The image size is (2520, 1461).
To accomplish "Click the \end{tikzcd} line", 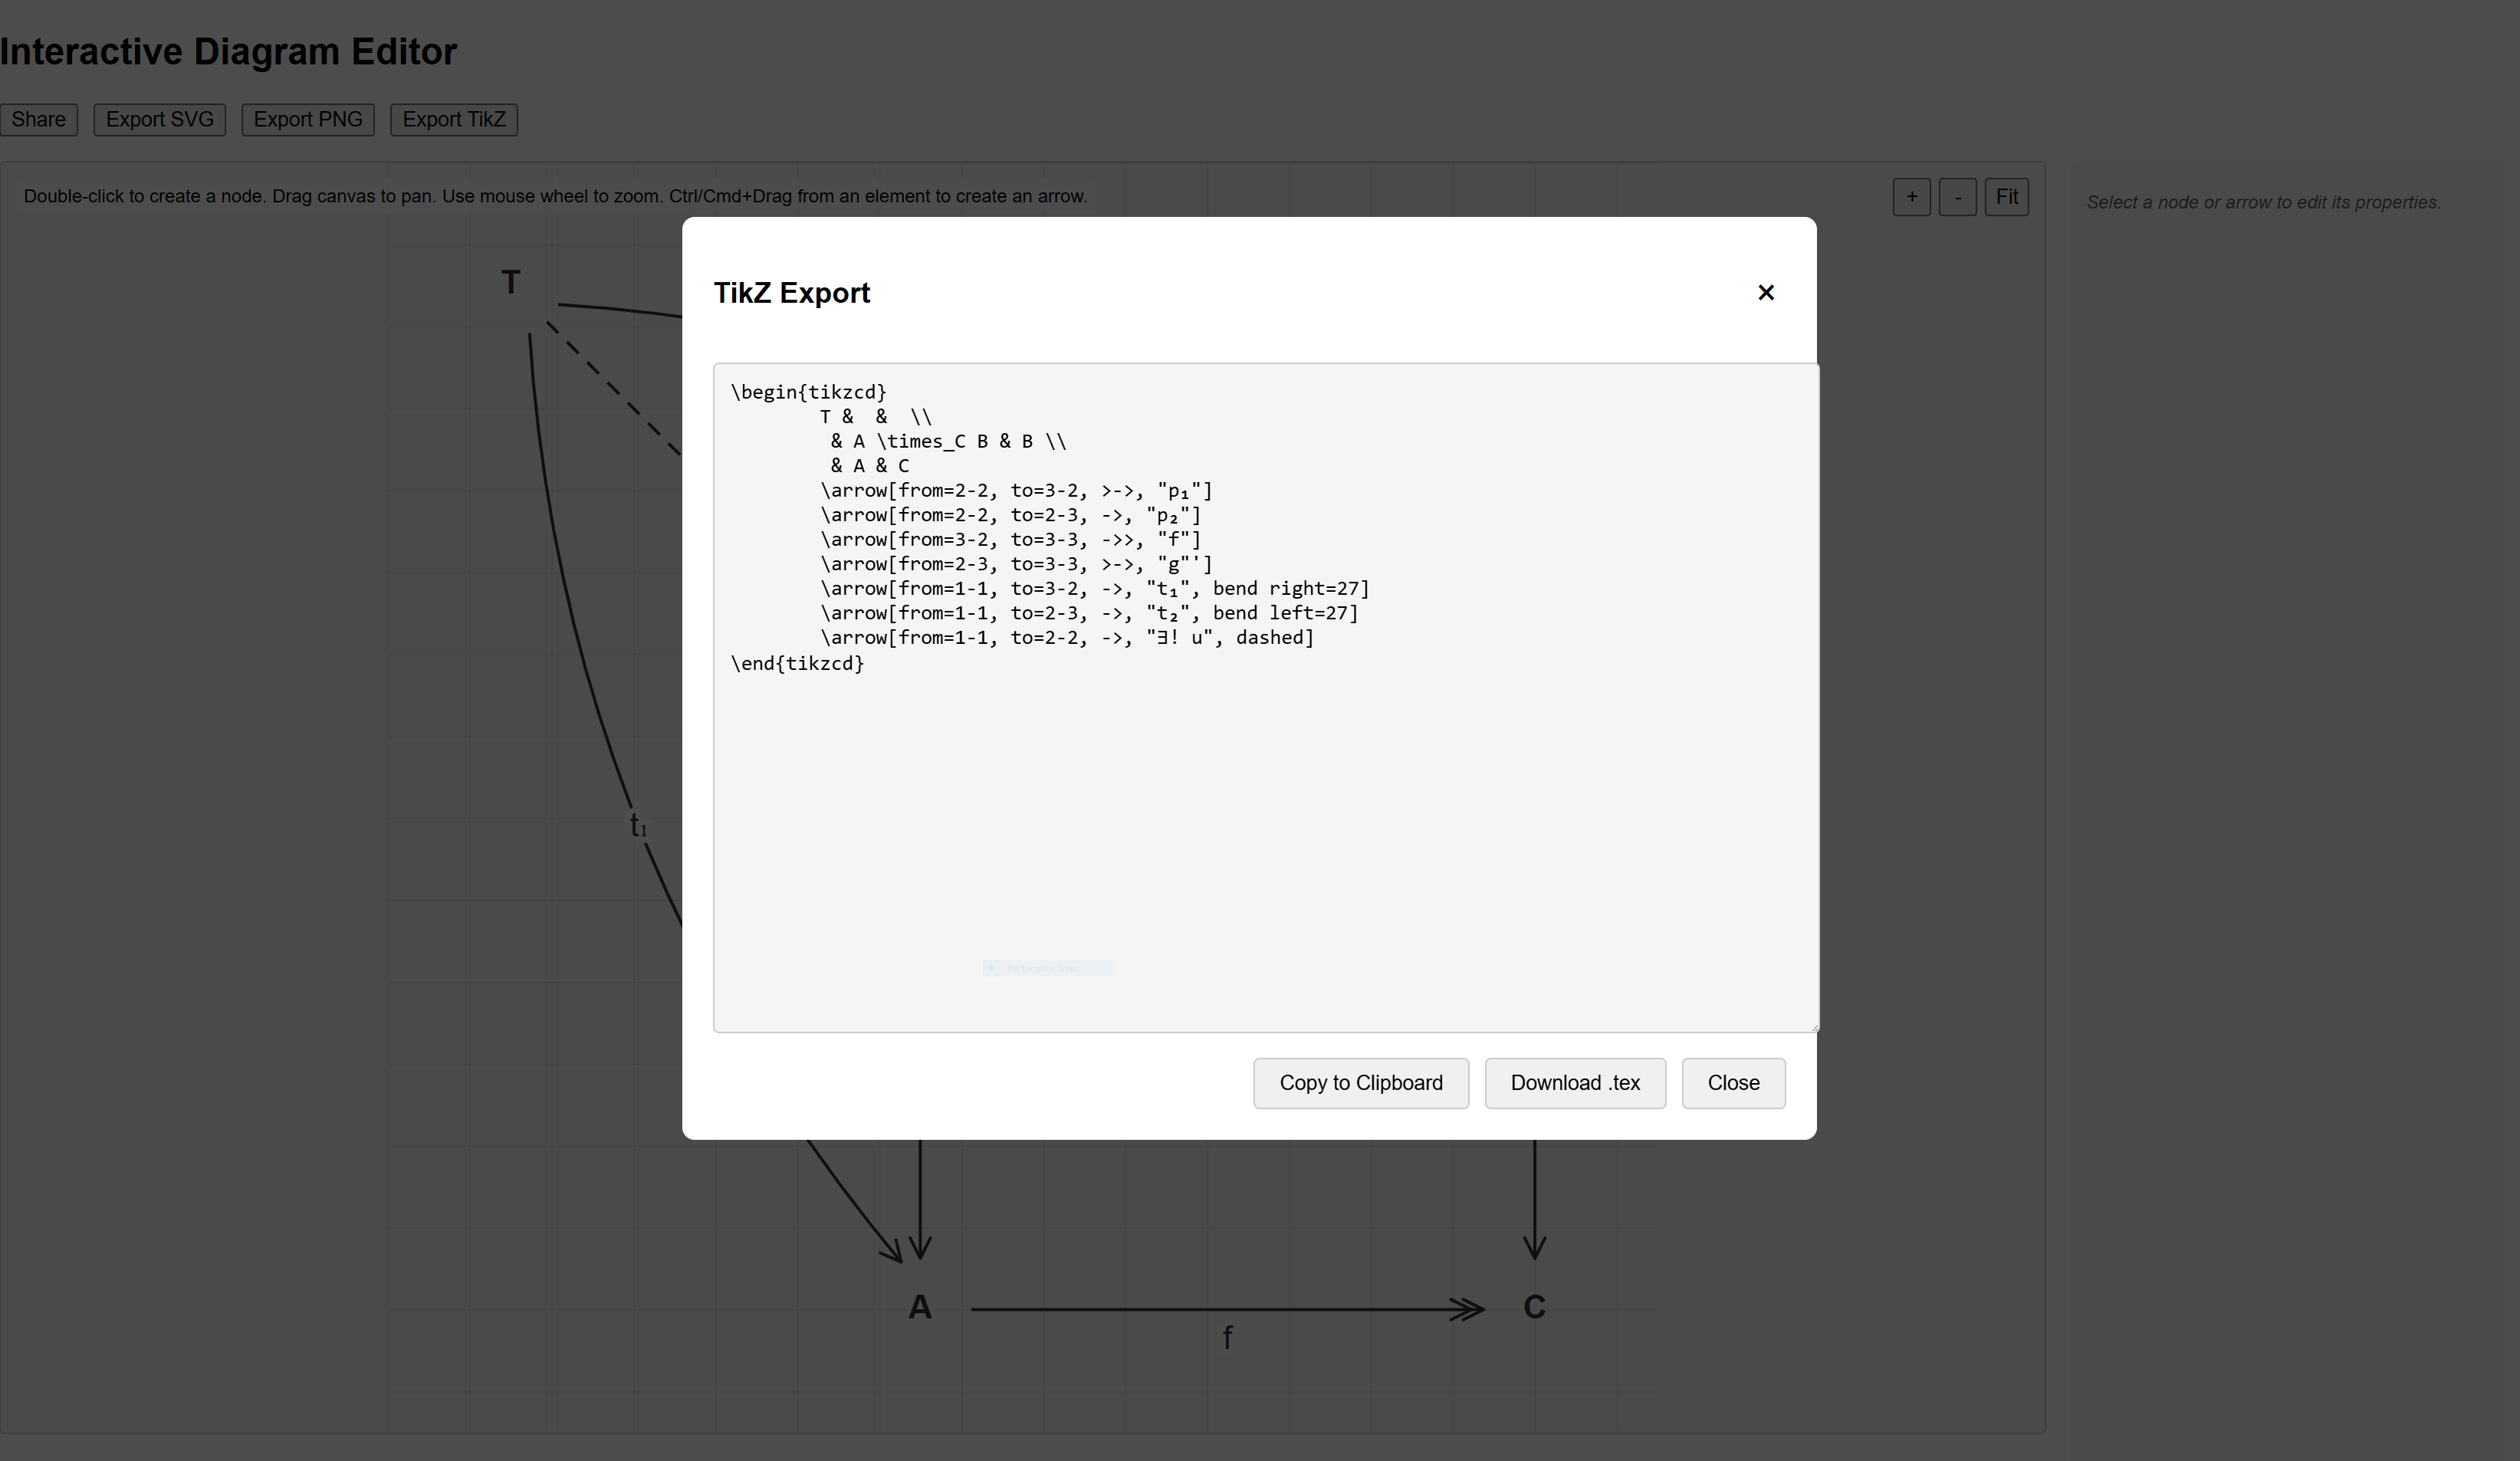I will coord(798,663).
